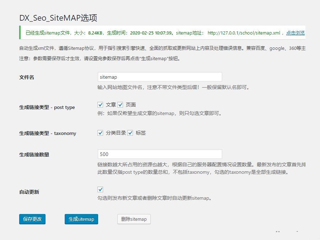The image size is (320, 240).
Task: Click the small dots at the bottom right
Action: pos(278,232)
